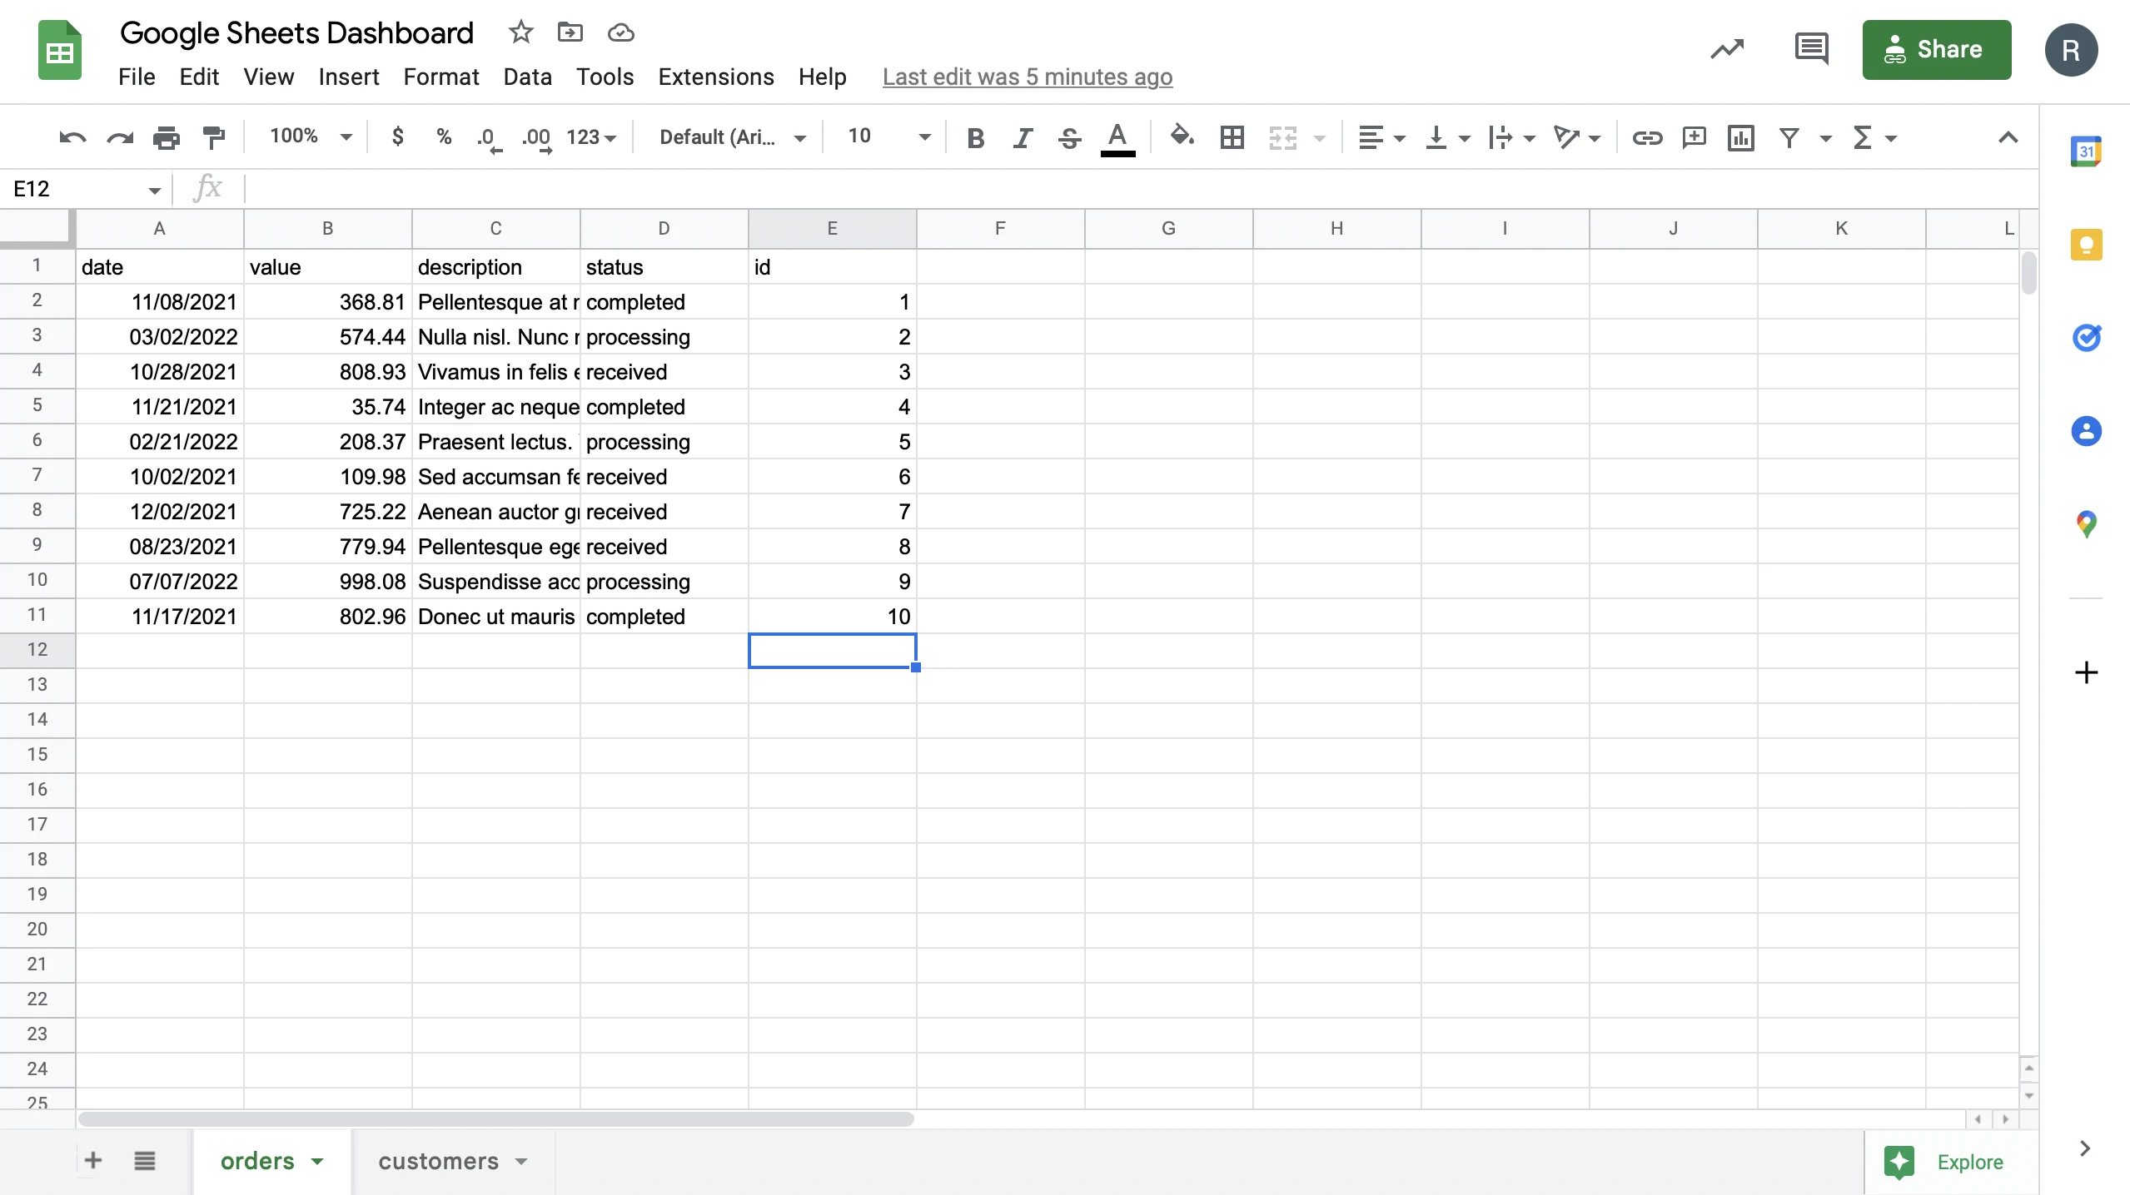Open comment history speech bubble icon
The image size is (2130, 1195).
pos(1811,49)
